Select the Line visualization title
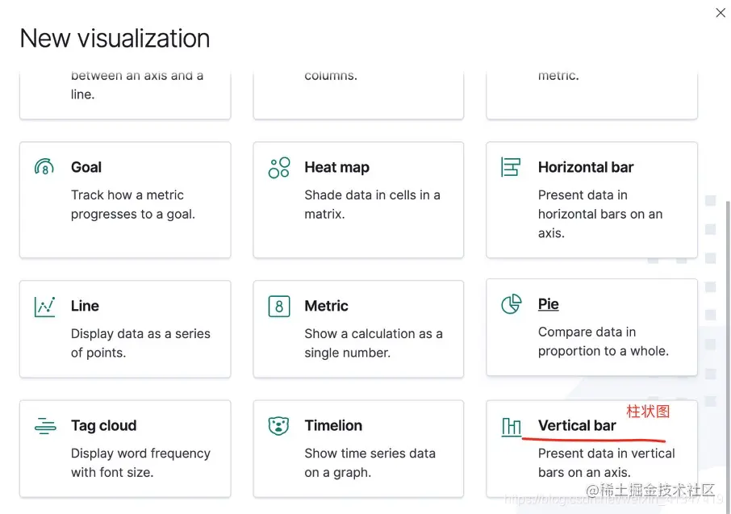Image resolution: width=731 pixels, height=514 pixels. (85, 306)
